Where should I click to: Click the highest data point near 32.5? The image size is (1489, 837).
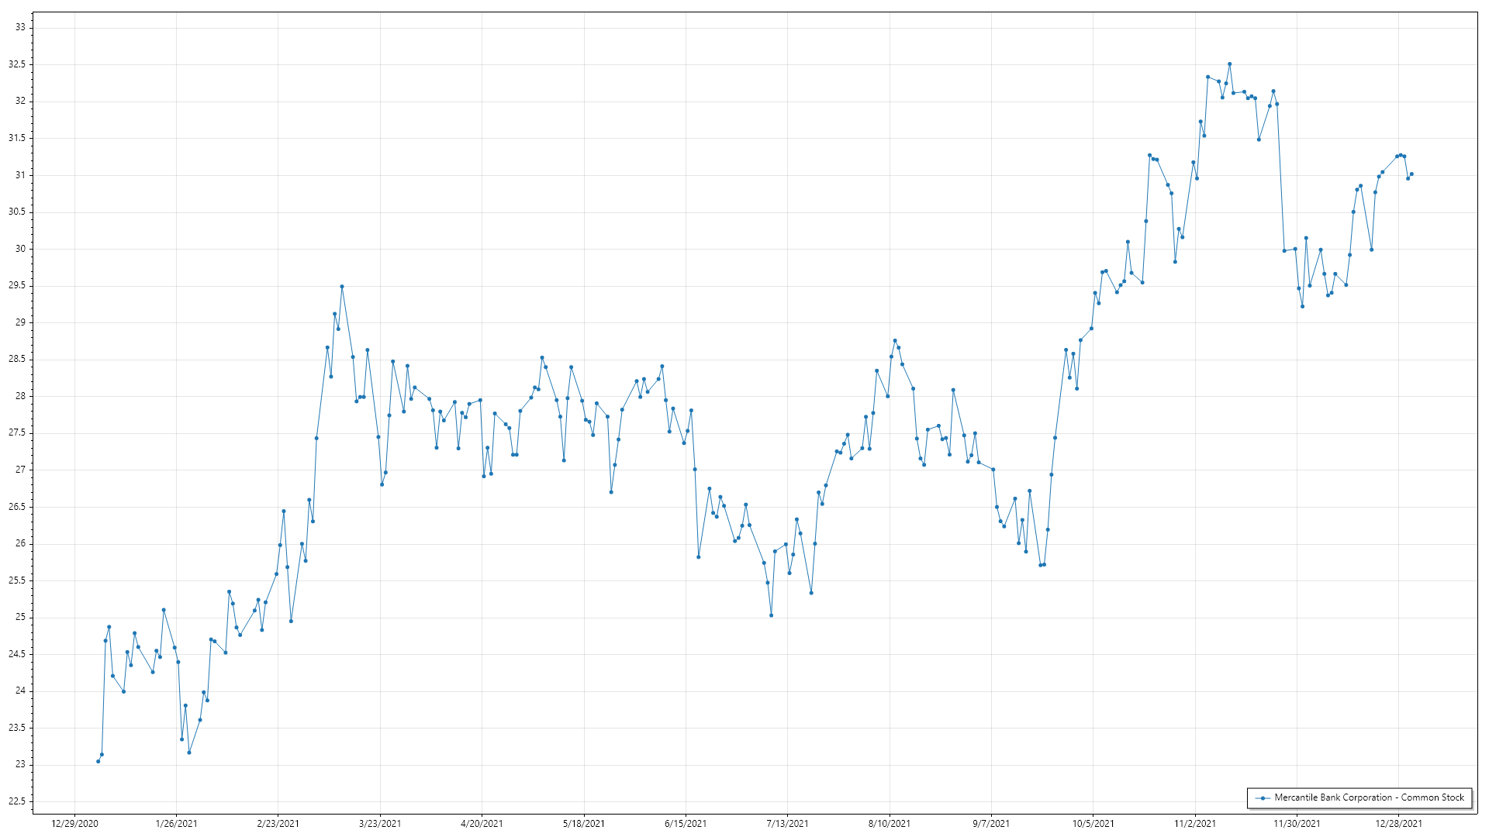[x=1229, y=64]
